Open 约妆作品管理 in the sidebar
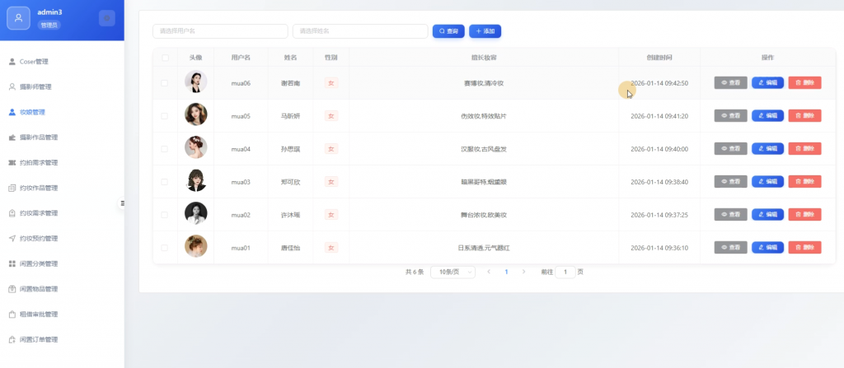Image resolution: width=844 pixels, height=368 pixels. [x=38, y=188]
